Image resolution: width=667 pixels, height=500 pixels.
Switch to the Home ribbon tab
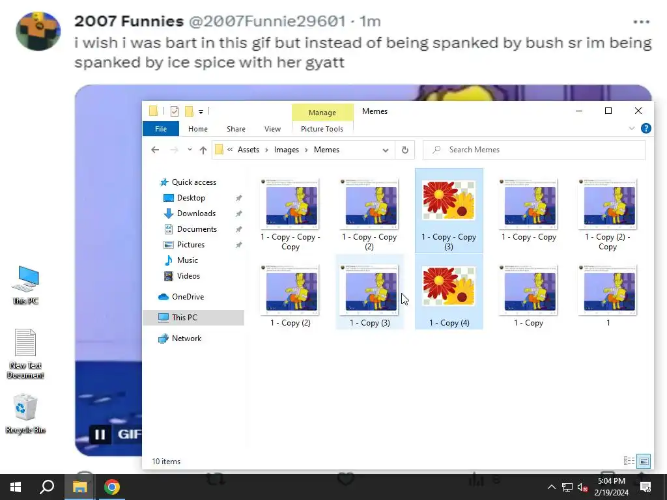pyautogui.click(x=198, y=129)
